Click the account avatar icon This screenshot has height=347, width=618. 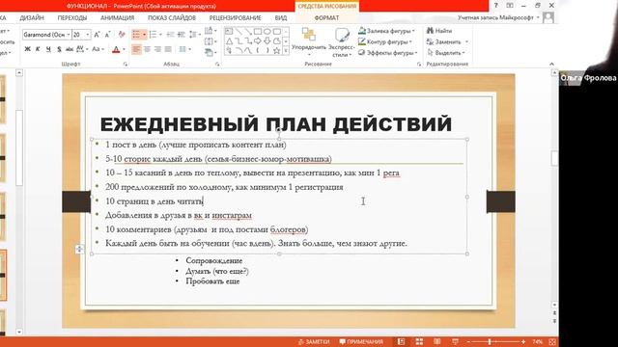548,17
